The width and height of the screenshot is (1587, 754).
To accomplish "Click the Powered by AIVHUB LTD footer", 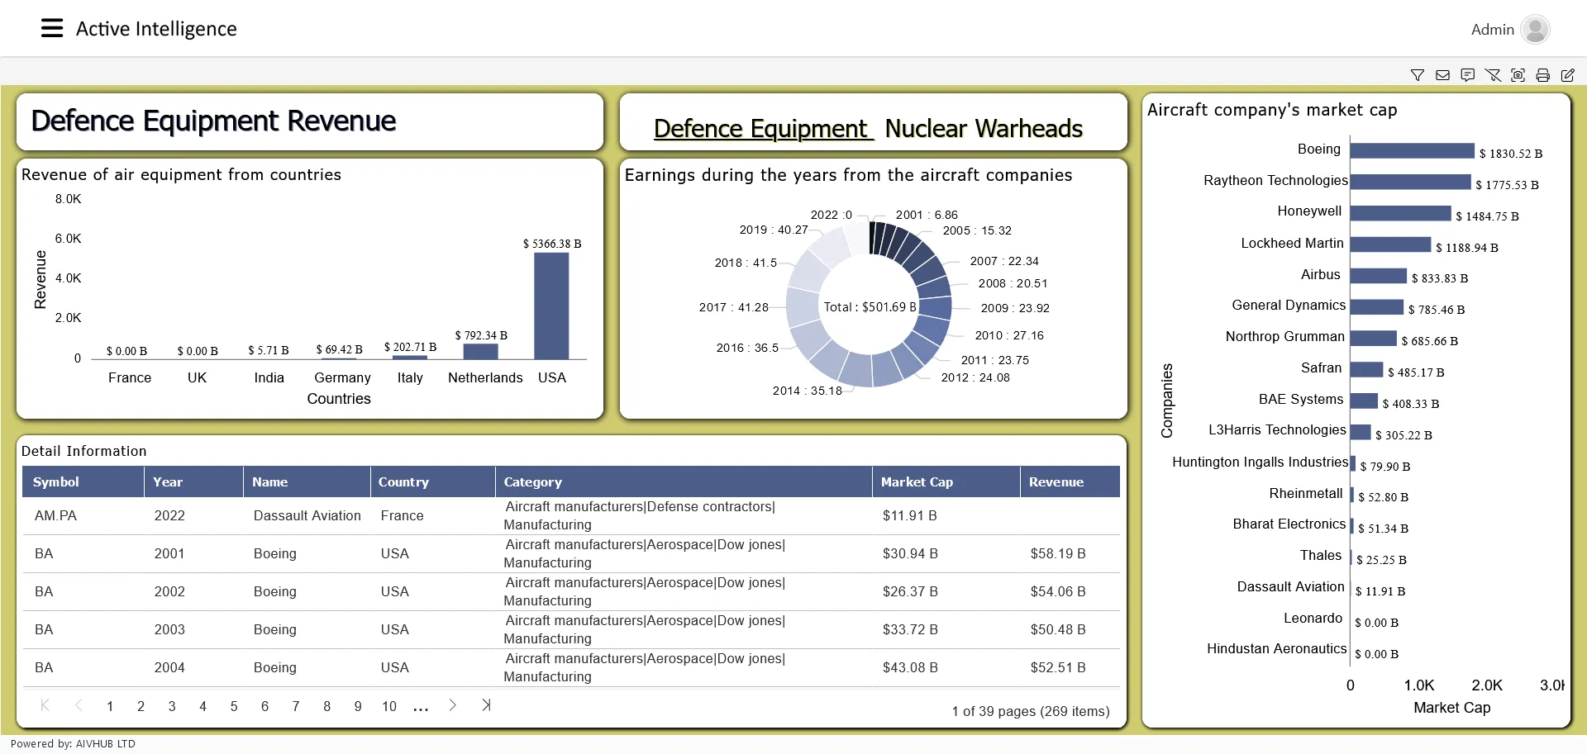I will [x=73, y=744].
